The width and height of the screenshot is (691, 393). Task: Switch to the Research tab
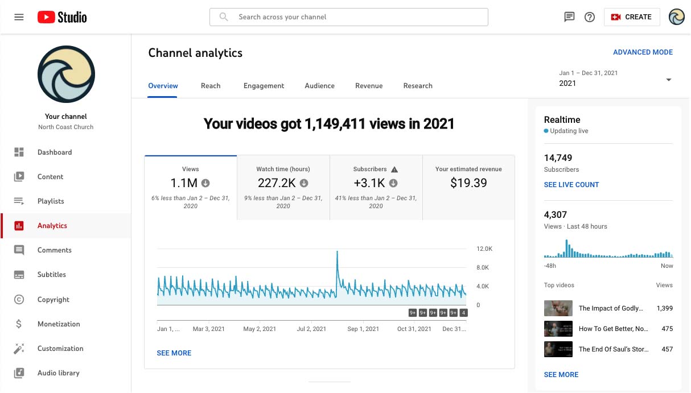(418, 86)
